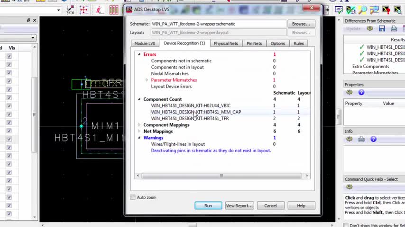Click save disk icon in Differences panel
405x227 pixels.
[382, 28]
